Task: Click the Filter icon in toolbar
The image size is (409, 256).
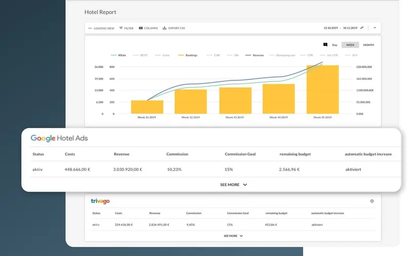Action: point(121,28)
